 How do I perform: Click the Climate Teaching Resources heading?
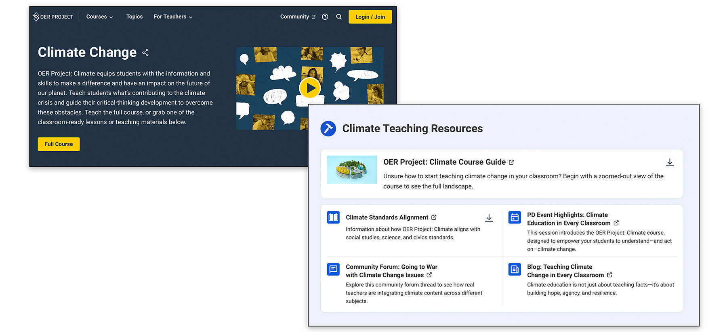pyautogui.click(x=412, y=129)
